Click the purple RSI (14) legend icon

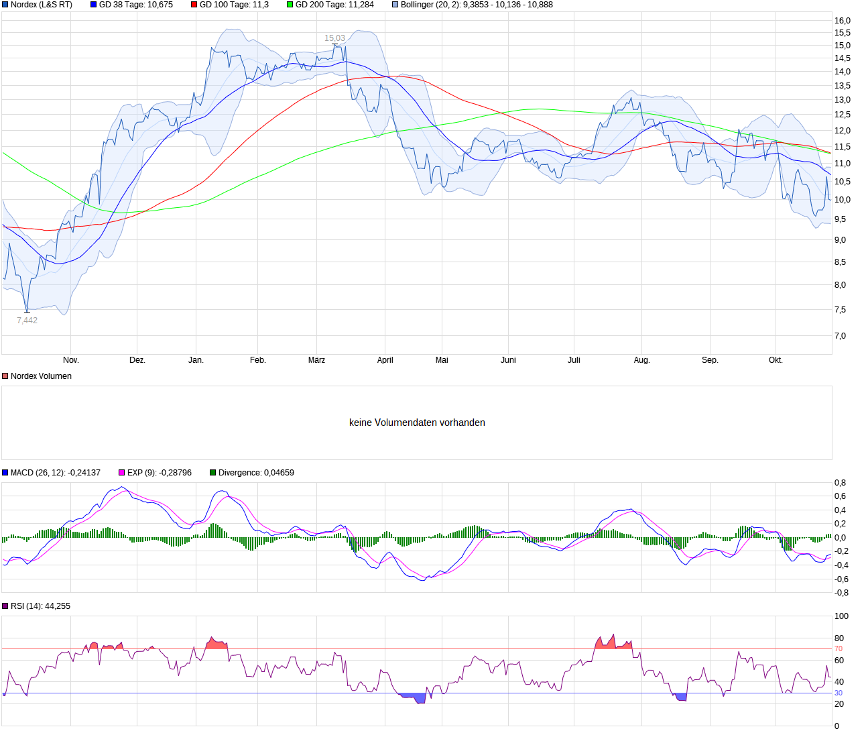point(5,606)
